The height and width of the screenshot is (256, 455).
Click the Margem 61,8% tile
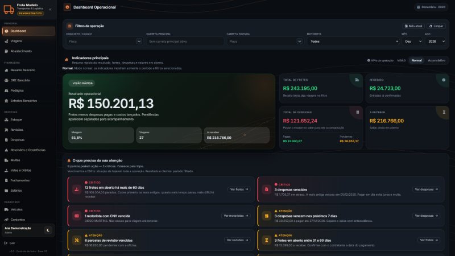click(x=101, y=135)
